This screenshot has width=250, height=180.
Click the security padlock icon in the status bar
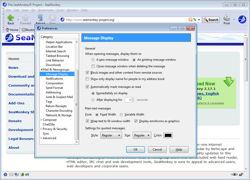[x=241, y=174]
